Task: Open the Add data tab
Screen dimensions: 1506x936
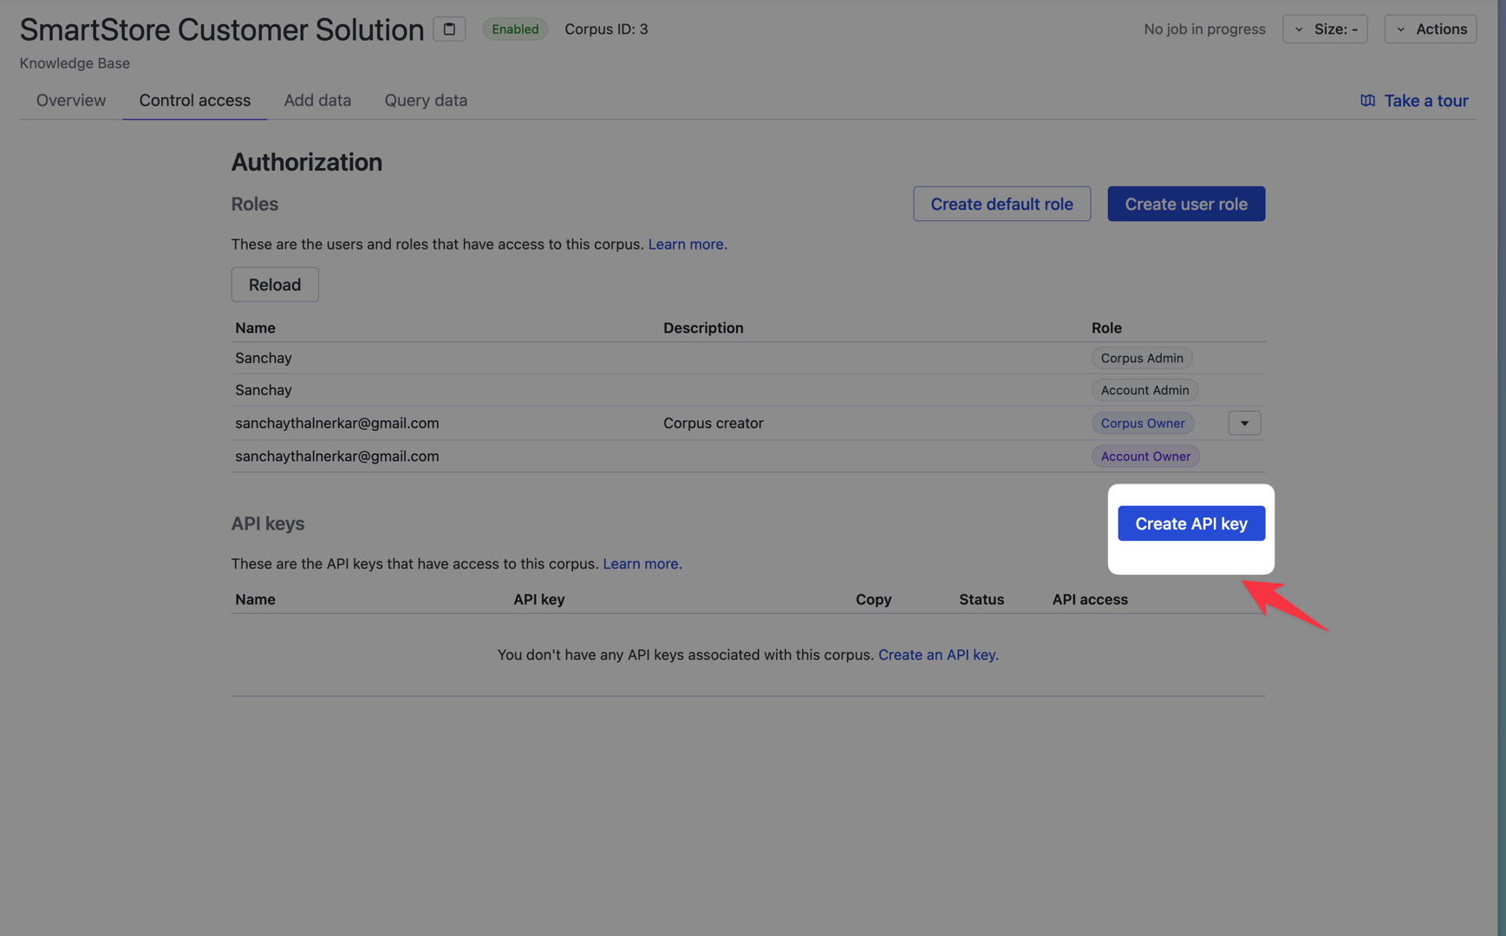Action: 317,101
